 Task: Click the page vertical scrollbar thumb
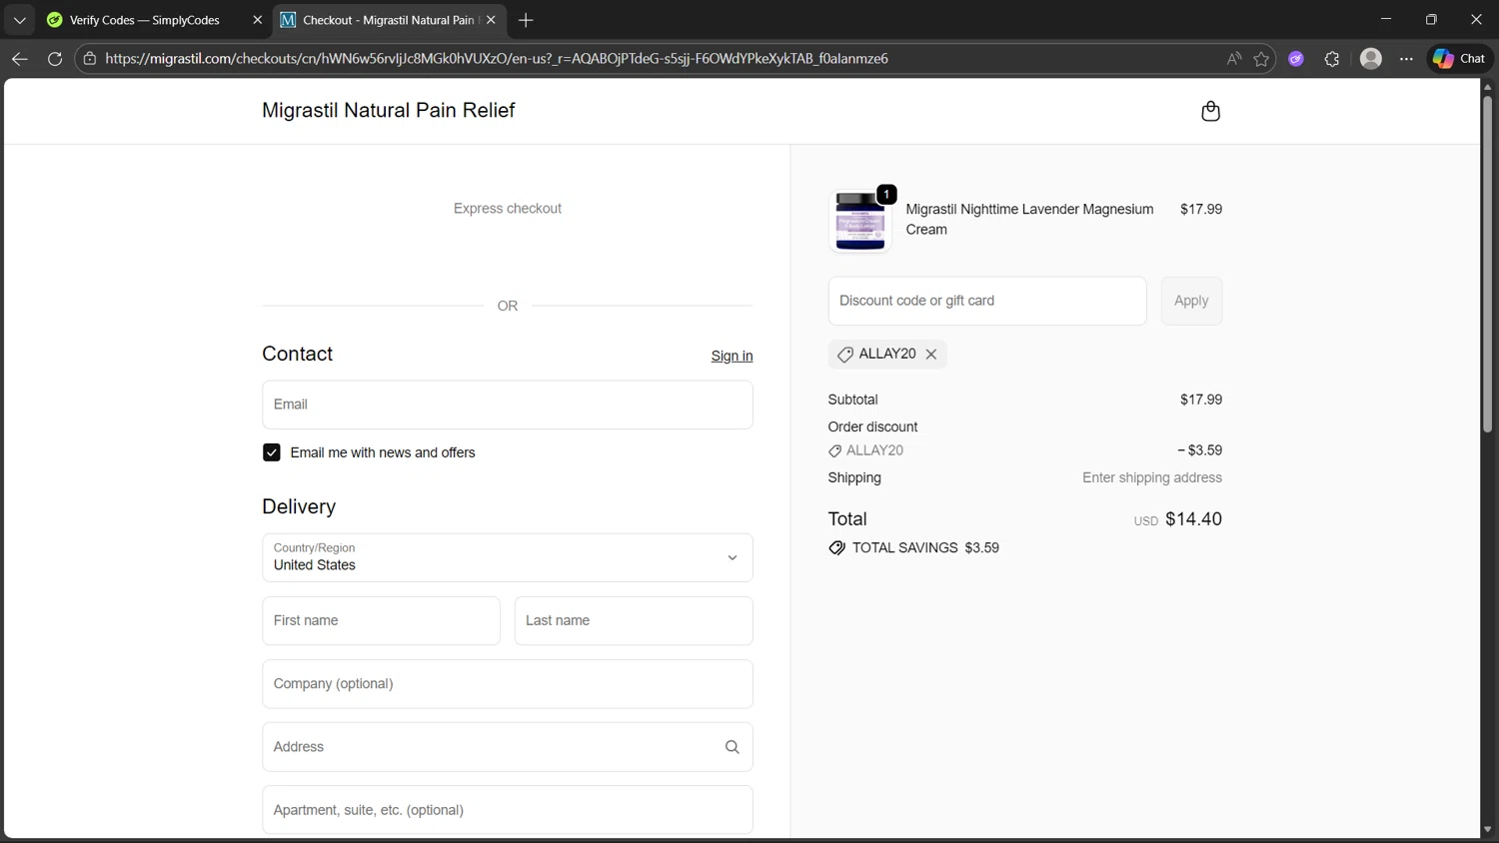[x=1487, y=265]
